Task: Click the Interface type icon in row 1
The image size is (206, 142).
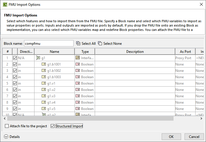Action: 77,58
